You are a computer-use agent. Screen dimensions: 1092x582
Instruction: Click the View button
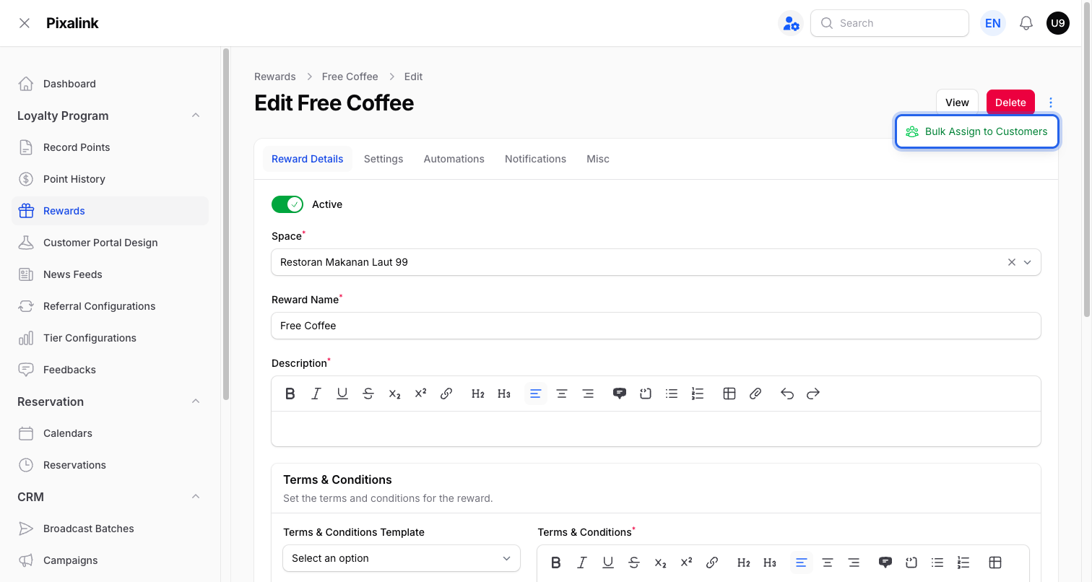click(957, 103)
